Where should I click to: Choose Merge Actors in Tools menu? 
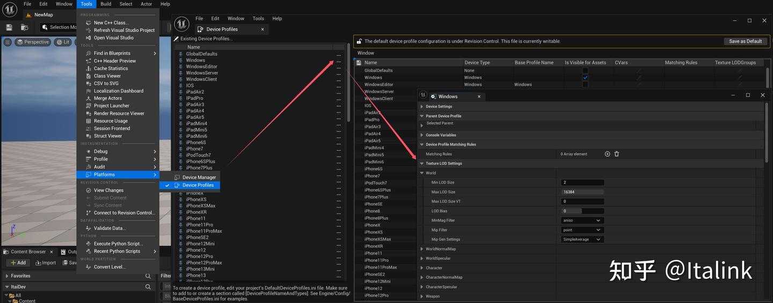tap(107, 99)
